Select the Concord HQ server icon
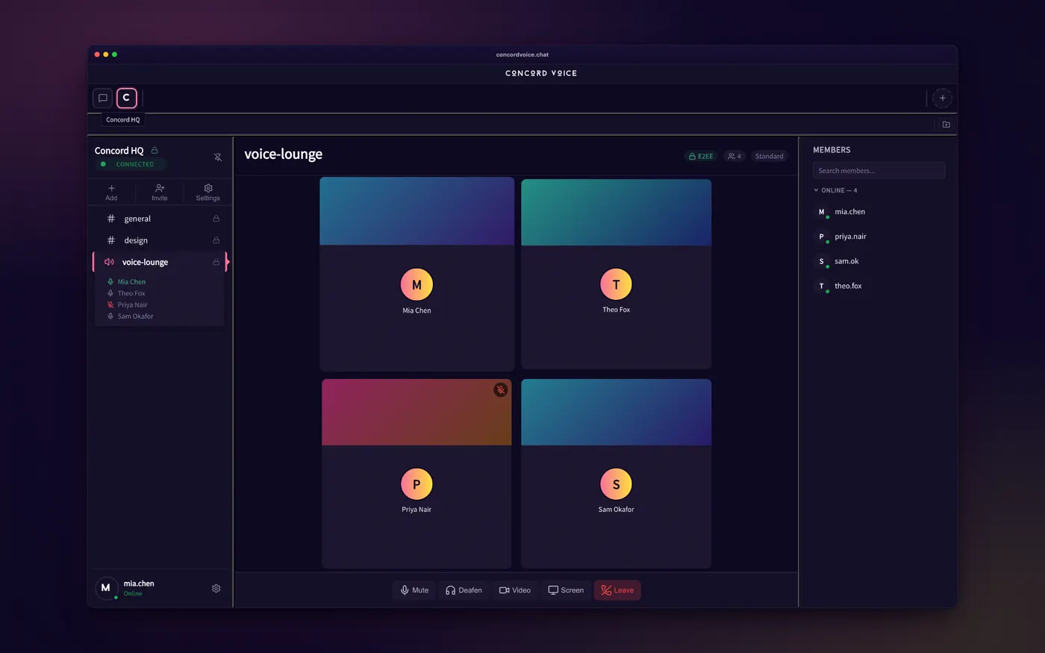1045x653 pixels. point(126,98)
